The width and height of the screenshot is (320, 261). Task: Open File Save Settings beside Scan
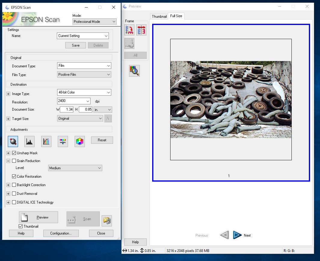[x=107, y=220]
